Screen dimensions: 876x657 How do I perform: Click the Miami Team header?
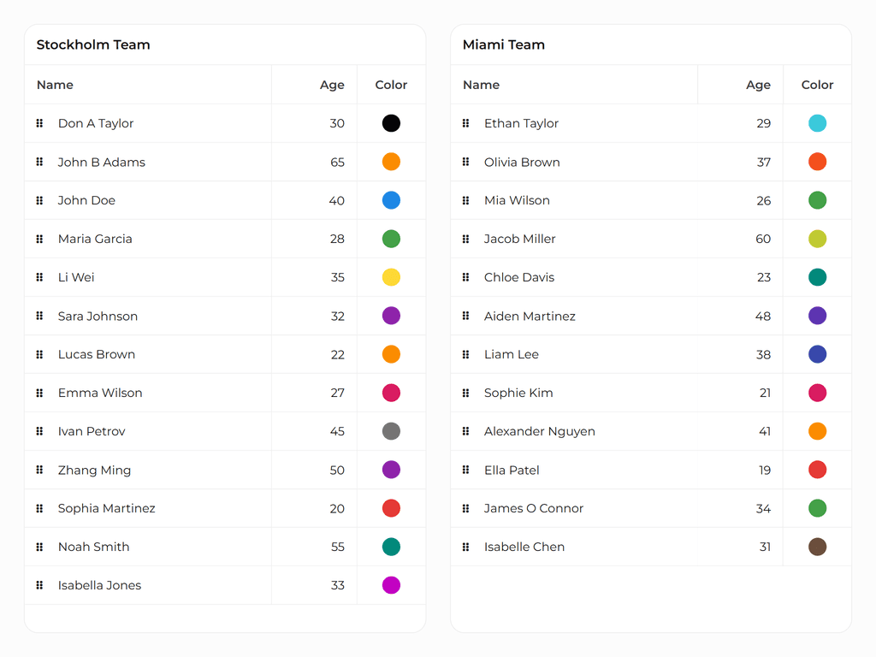503,44
